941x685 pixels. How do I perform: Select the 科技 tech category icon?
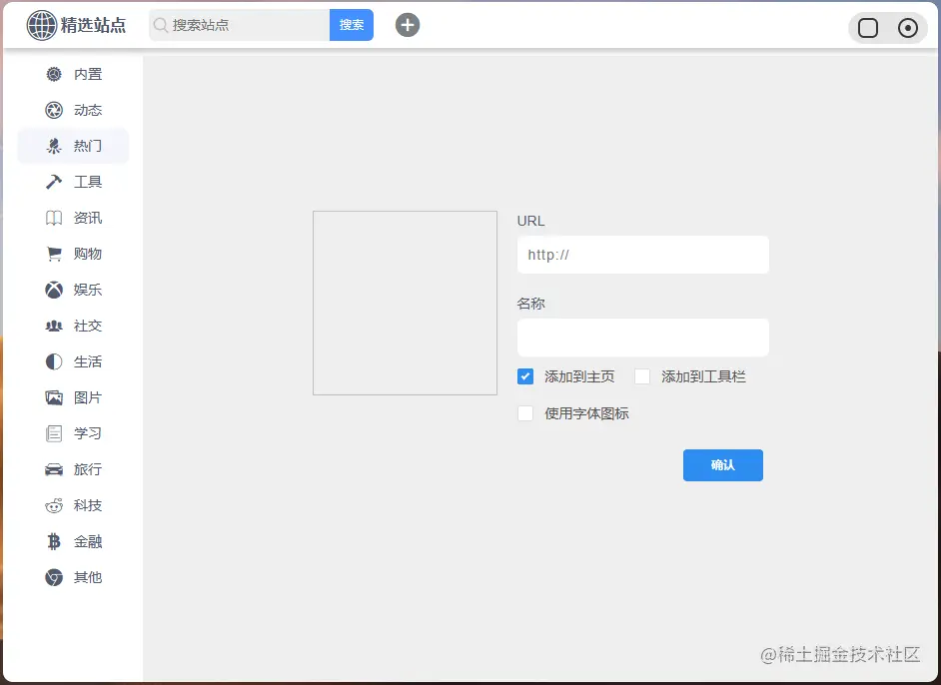pyautogui.click(x=54, y=505)
